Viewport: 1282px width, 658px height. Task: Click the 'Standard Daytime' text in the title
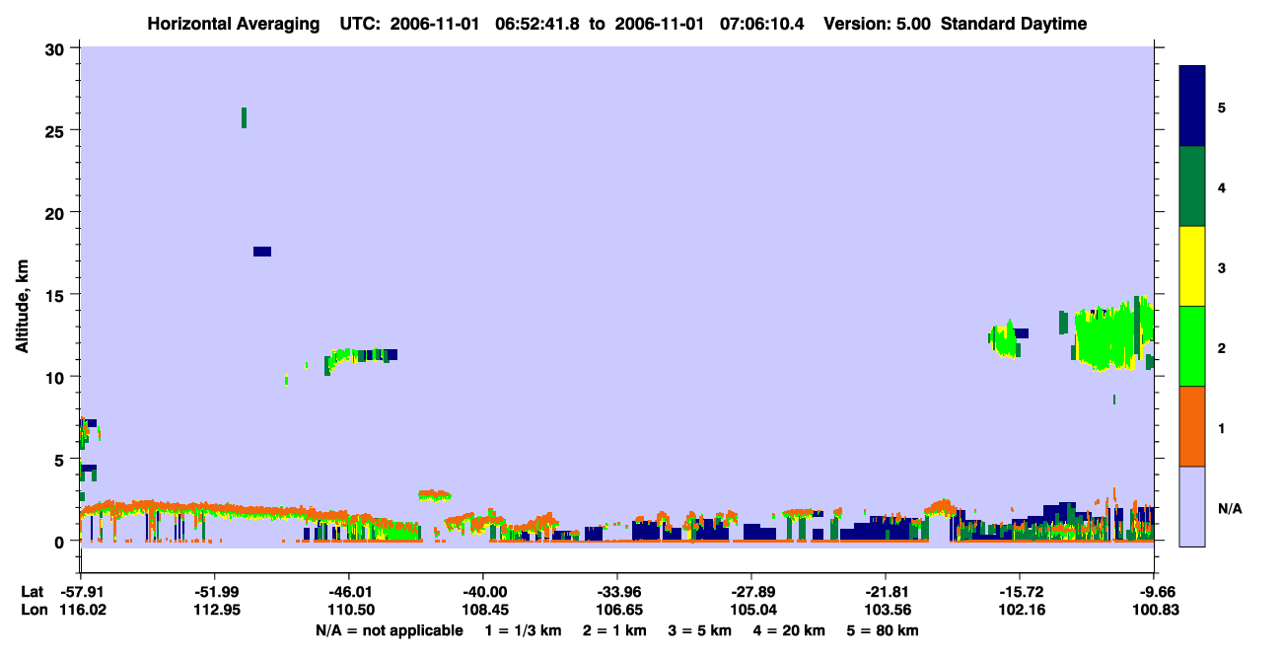[1014, 24]
